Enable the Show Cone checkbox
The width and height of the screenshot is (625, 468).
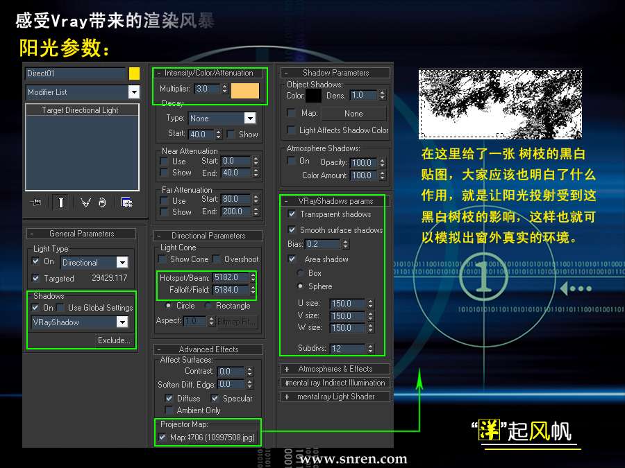click(162, 259)
